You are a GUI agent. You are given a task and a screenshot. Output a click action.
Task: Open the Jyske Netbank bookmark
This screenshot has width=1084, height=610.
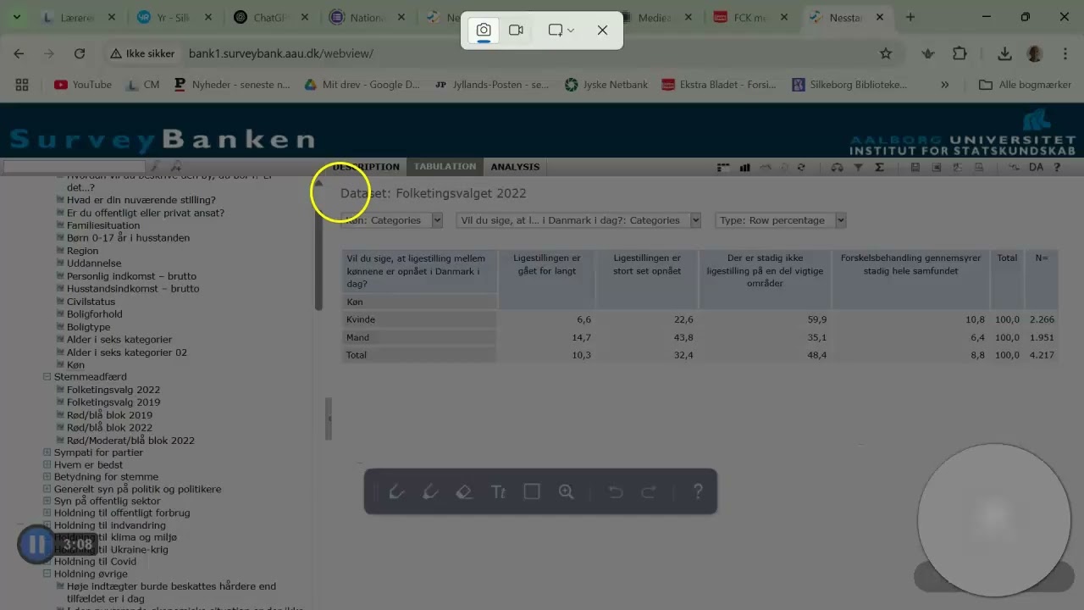point(606,85)
